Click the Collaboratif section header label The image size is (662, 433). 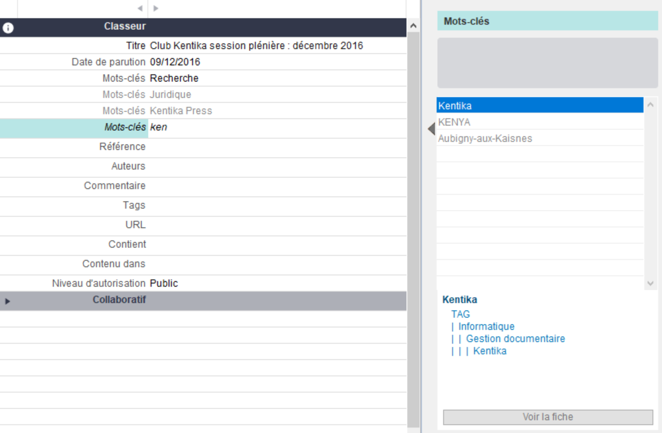click(x=119, y=300)
